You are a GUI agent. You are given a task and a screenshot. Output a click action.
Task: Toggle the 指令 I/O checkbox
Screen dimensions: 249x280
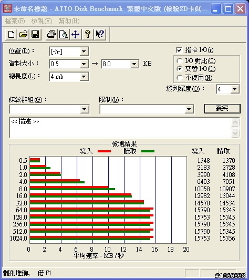[179, 50]
